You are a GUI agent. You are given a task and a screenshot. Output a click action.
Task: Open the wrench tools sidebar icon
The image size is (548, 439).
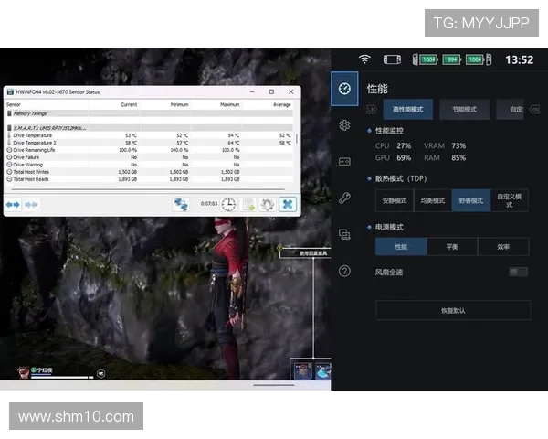344,198
